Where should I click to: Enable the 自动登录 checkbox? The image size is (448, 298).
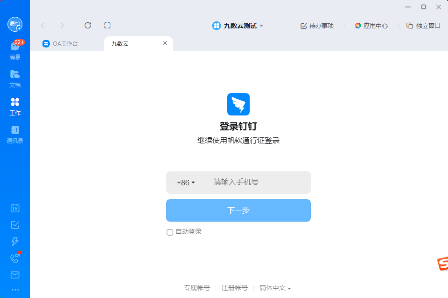coord(170,232)
